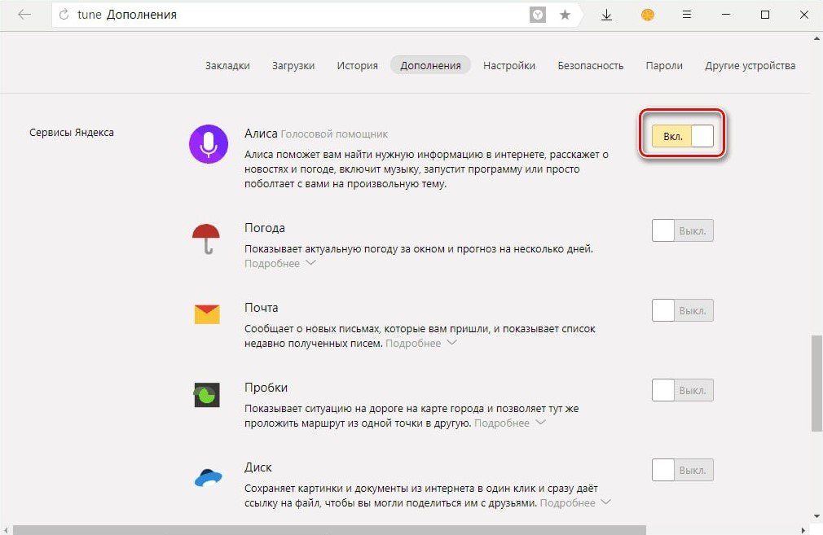Click the Погода extension title
This screenshot has width=823, height=535.
click(x=265, y=228)
